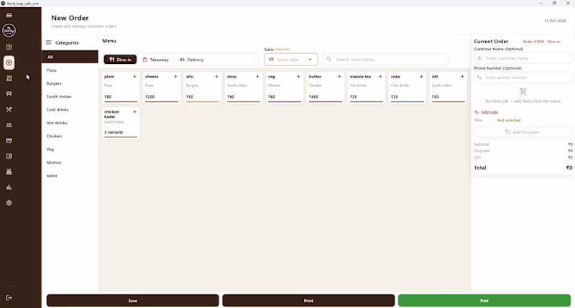Viewport: 575px width, 308px height.
Task: Focus the Search menu items field
Action: click(x=385, y=60)
